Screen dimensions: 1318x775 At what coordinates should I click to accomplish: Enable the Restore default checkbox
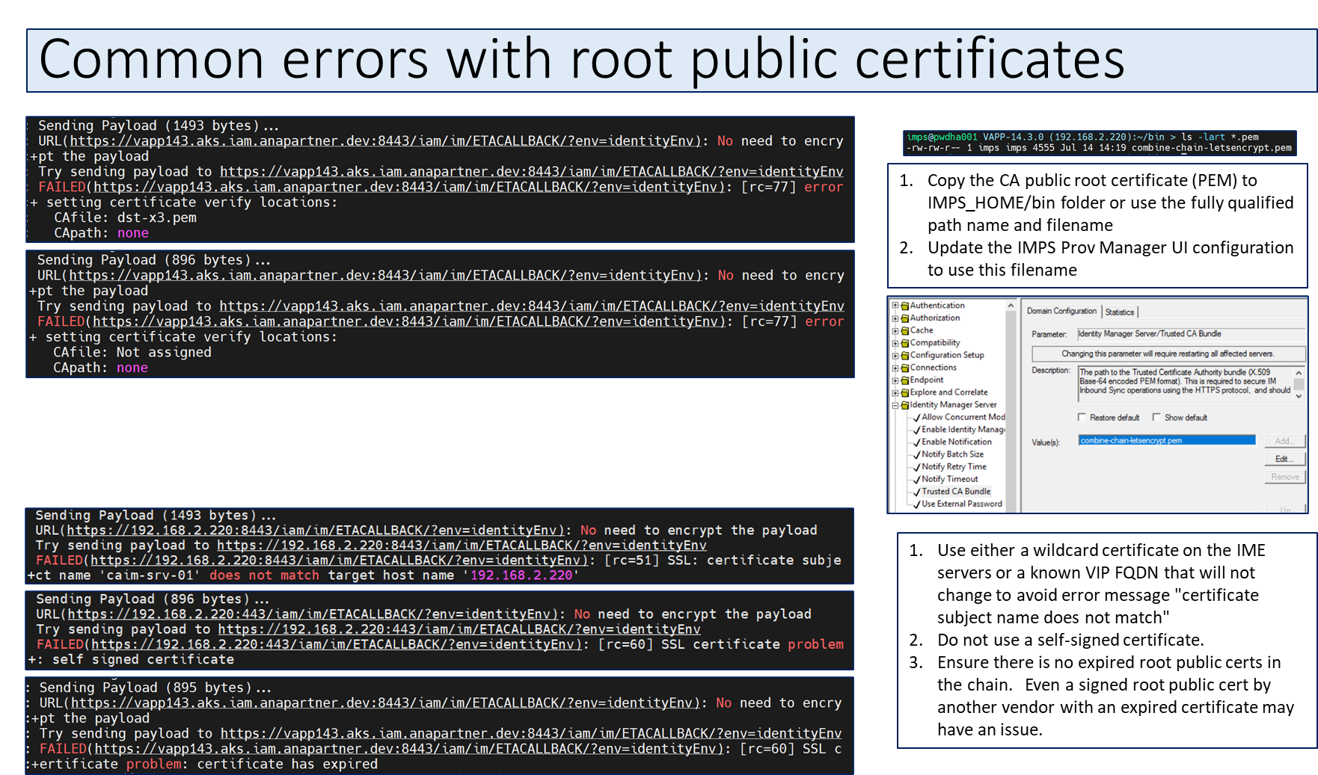click(x=1082, y=417)
